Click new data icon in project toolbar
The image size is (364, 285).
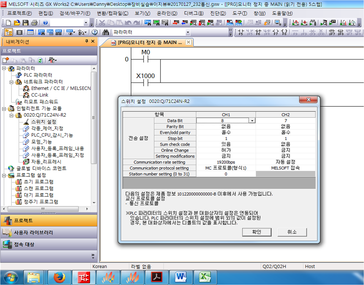[x=6, y=60]
